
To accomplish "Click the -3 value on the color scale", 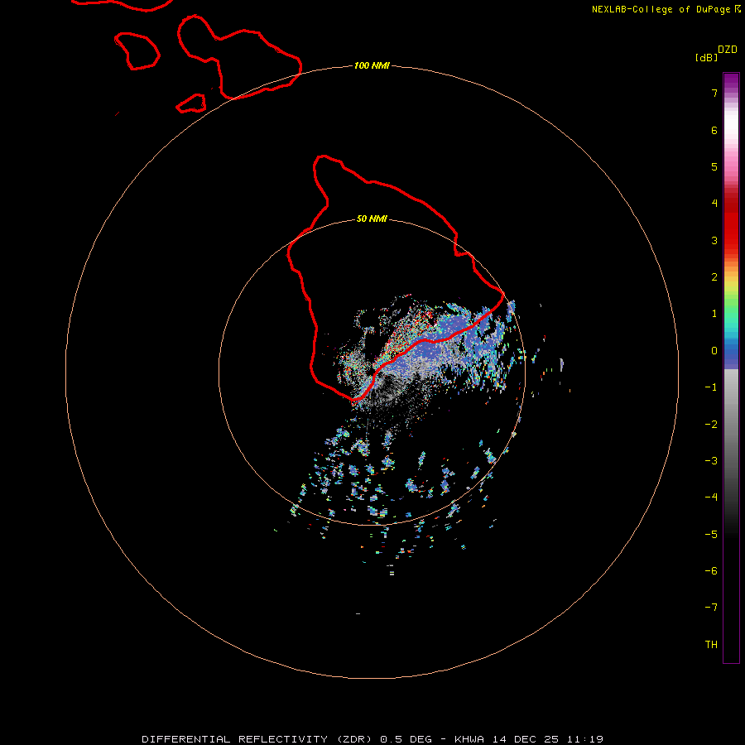I will (x=711, y=461).
